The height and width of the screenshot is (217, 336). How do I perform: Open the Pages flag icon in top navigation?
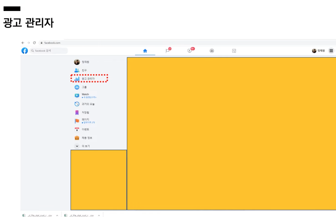pos(167,51)
